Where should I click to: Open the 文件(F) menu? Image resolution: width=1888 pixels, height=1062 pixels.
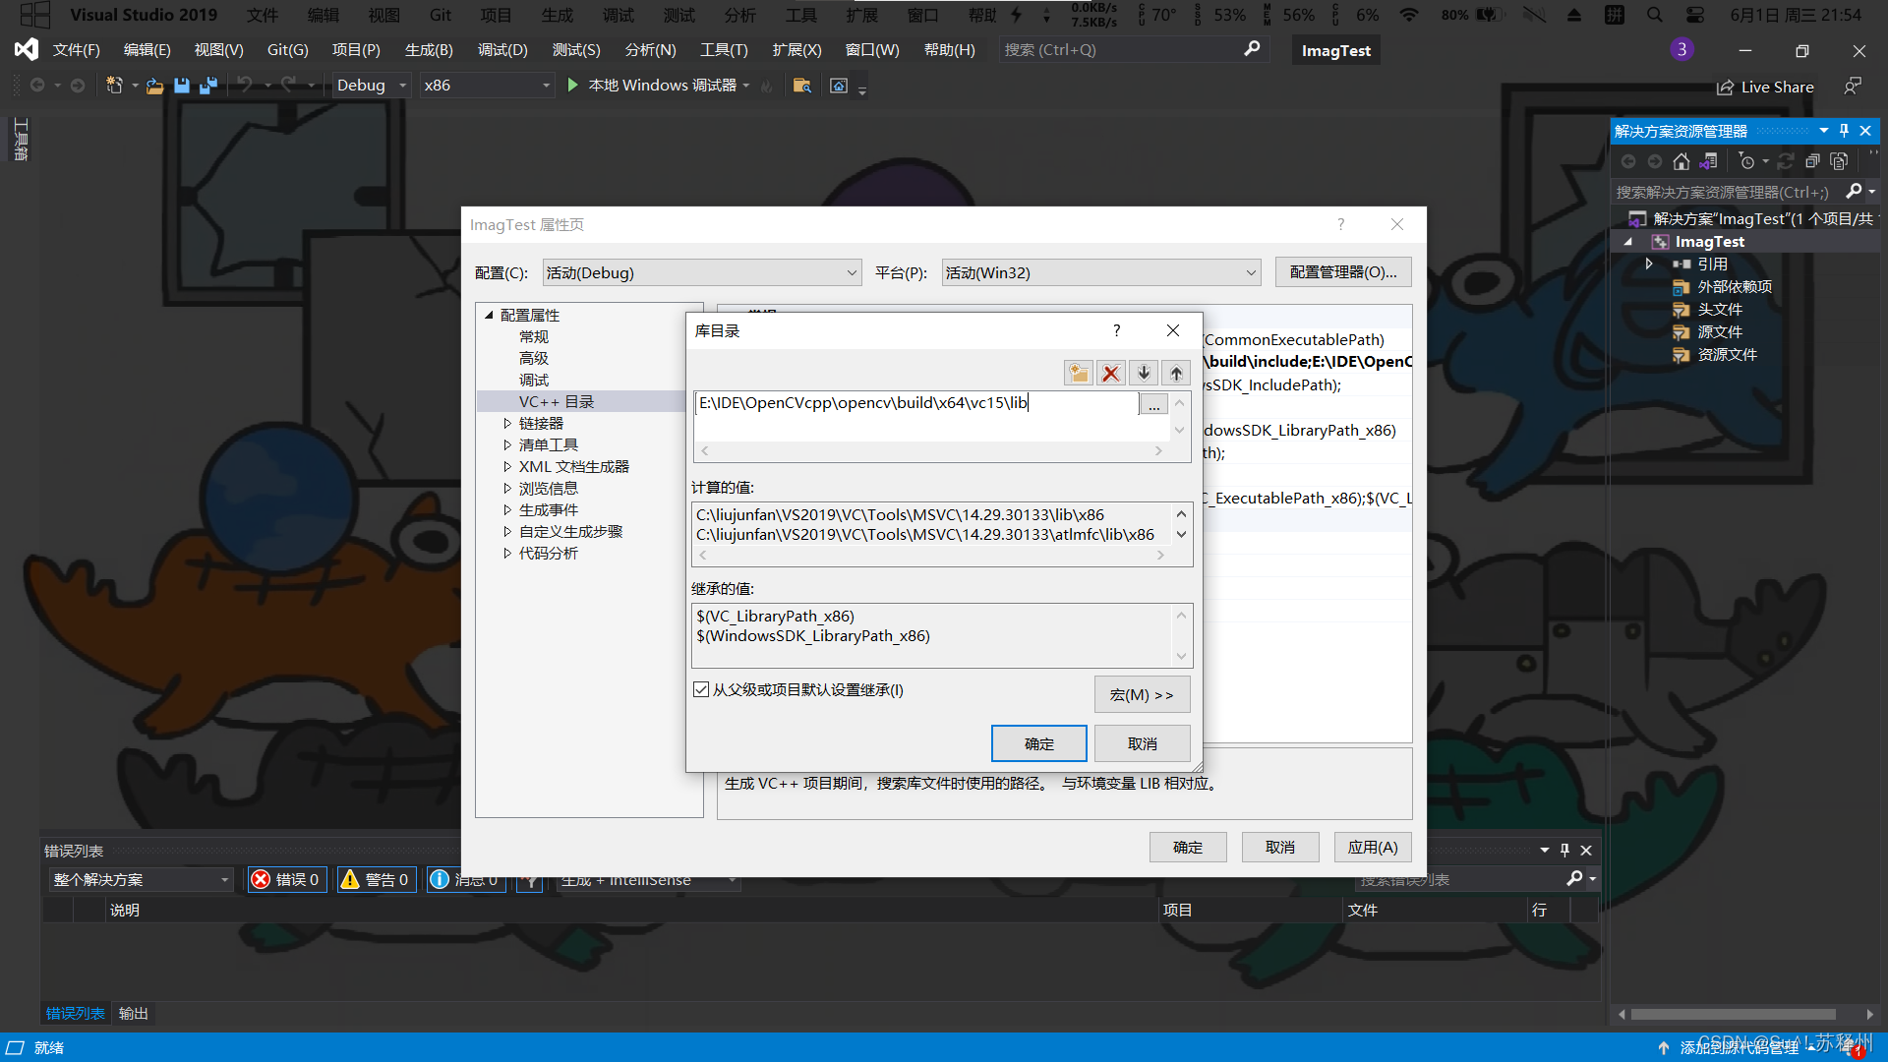(x=77, y=50)
